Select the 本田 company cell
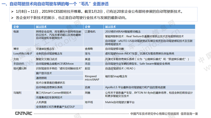 click(x=93, y=64)
